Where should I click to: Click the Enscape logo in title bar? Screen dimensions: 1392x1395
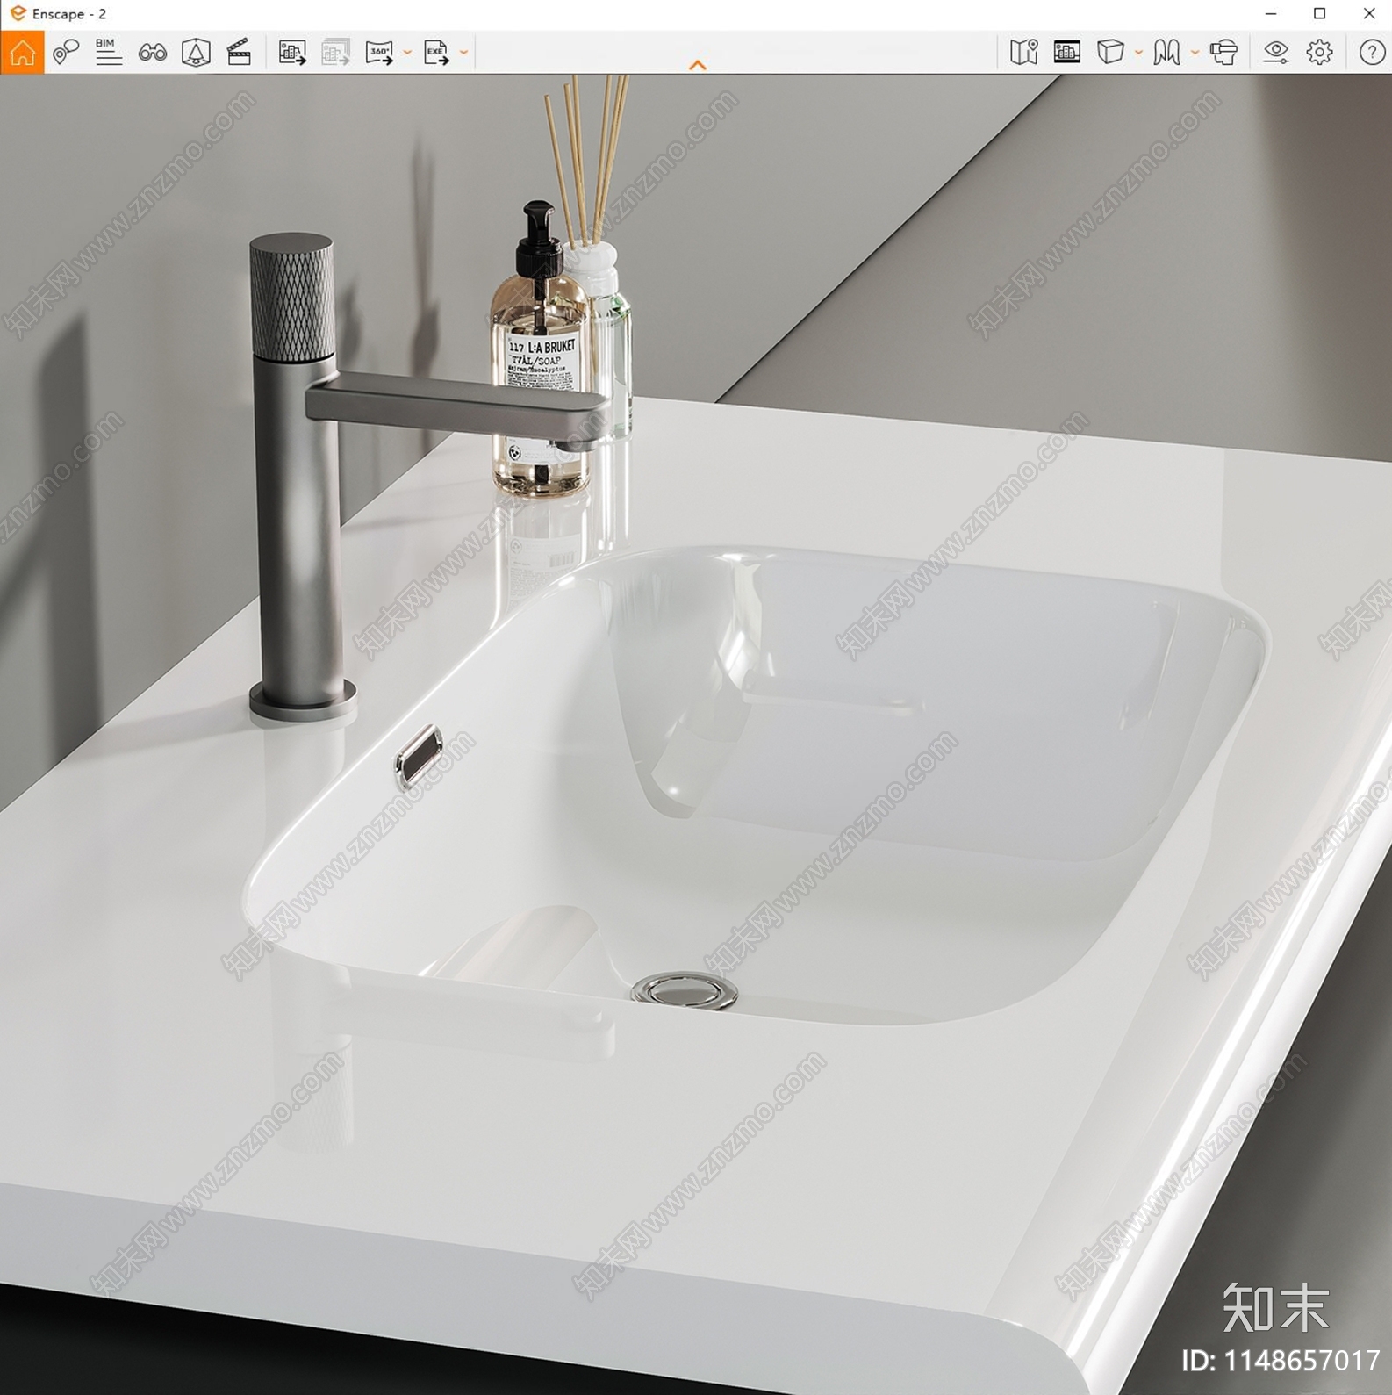click(x=18, y=13)
